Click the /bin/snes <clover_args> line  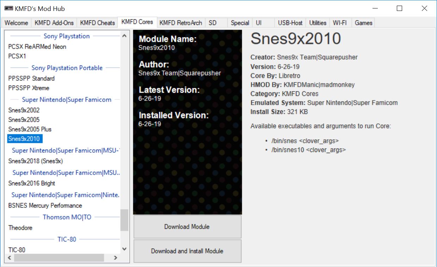(305, 141)
